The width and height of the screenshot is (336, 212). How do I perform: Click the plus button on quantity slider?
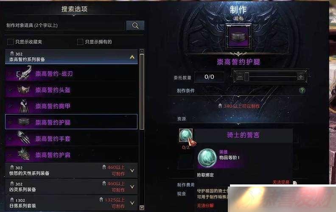(301, 77)
